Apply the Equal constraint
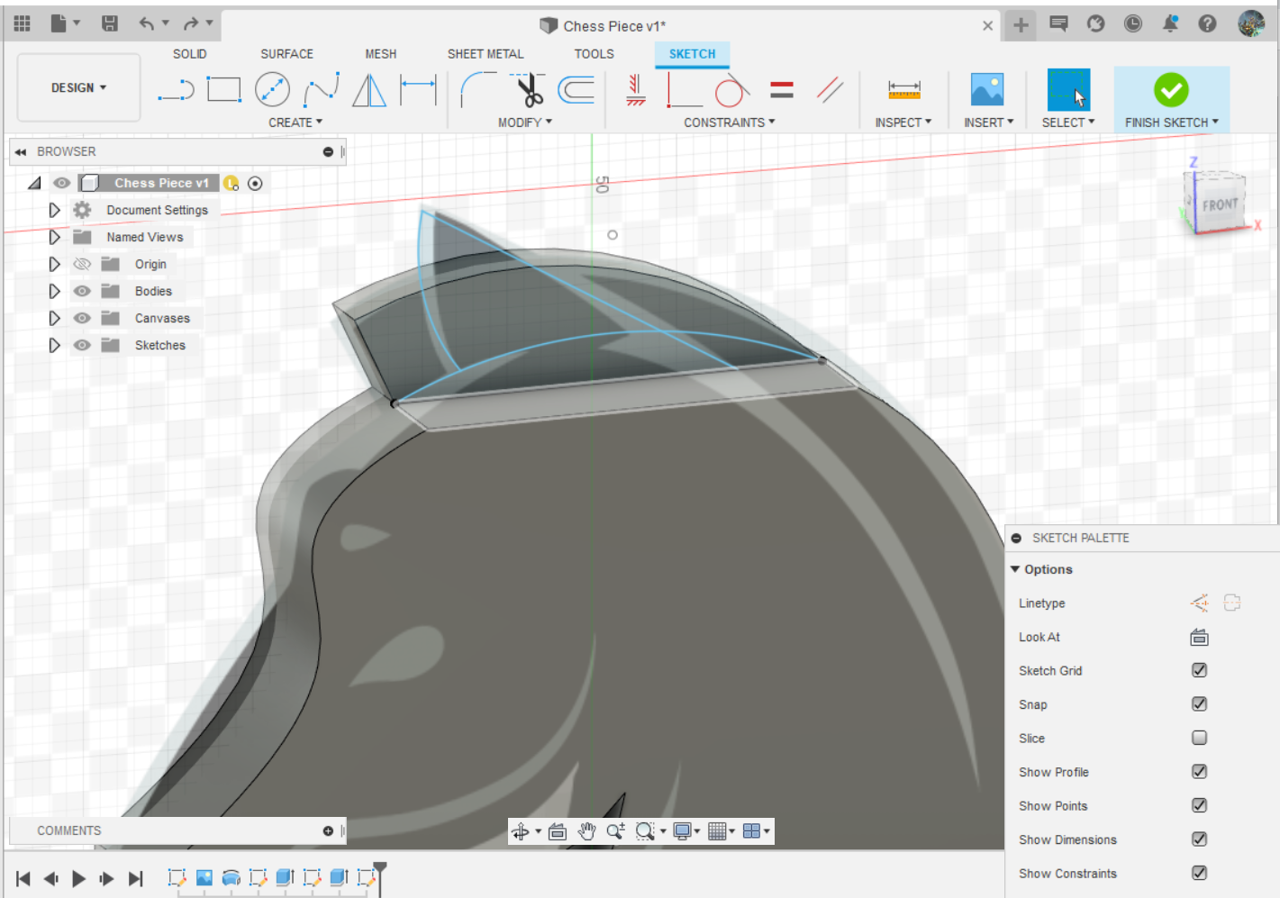 point(782,90)
